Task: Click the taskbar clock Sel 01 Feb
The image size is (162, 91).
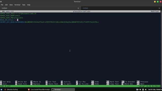Action: (155, 89)
